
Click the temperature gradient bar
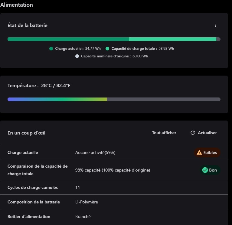point(114,99)
